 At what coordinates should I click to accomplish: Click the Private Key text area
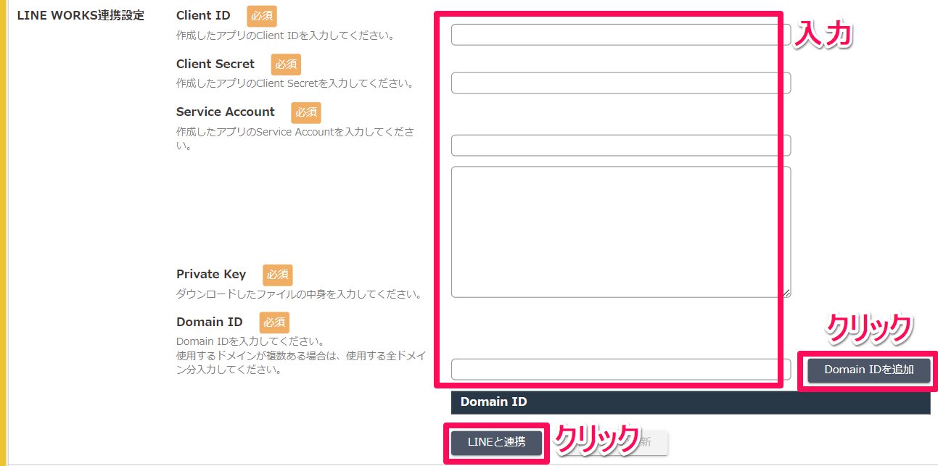coord(621,232)
